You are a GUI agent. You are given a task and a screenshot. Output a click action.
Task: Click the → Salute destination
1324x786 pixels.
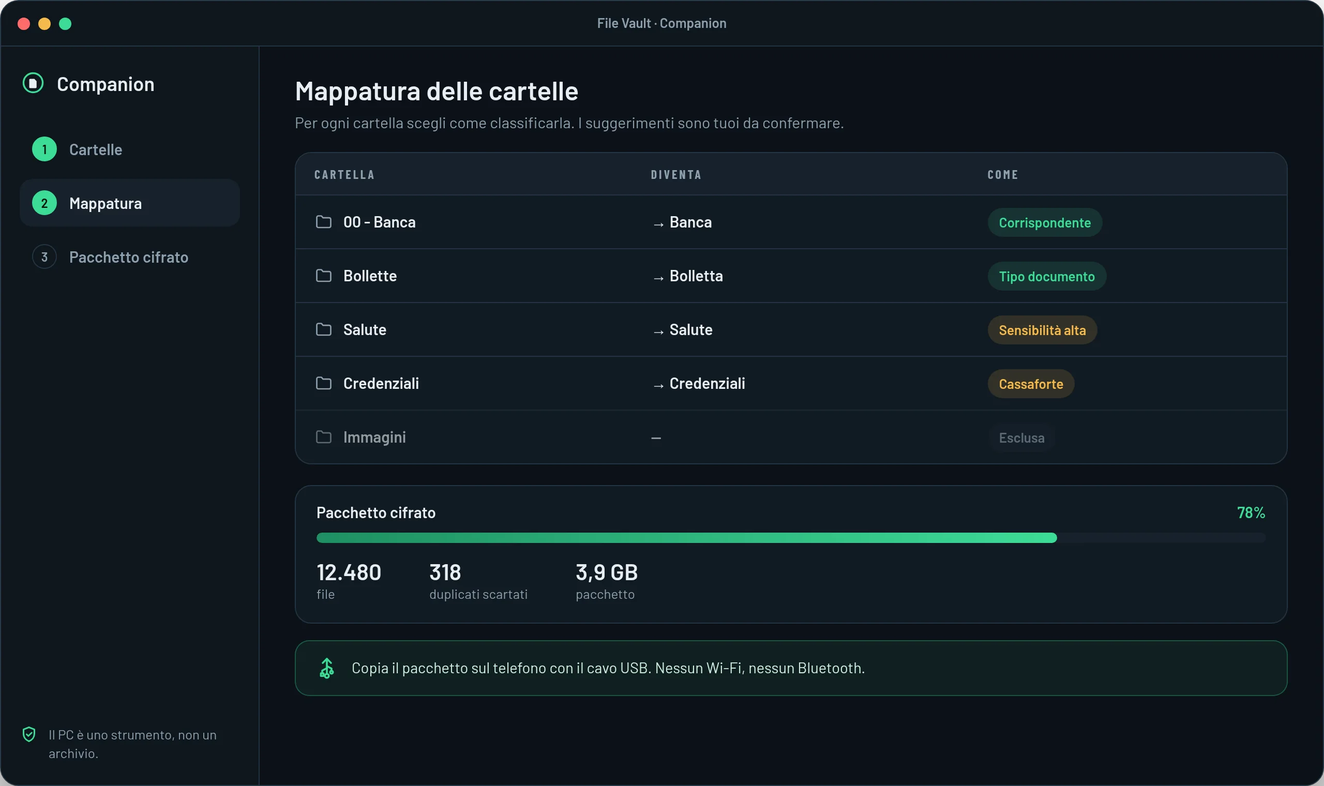tap(682, 330)
